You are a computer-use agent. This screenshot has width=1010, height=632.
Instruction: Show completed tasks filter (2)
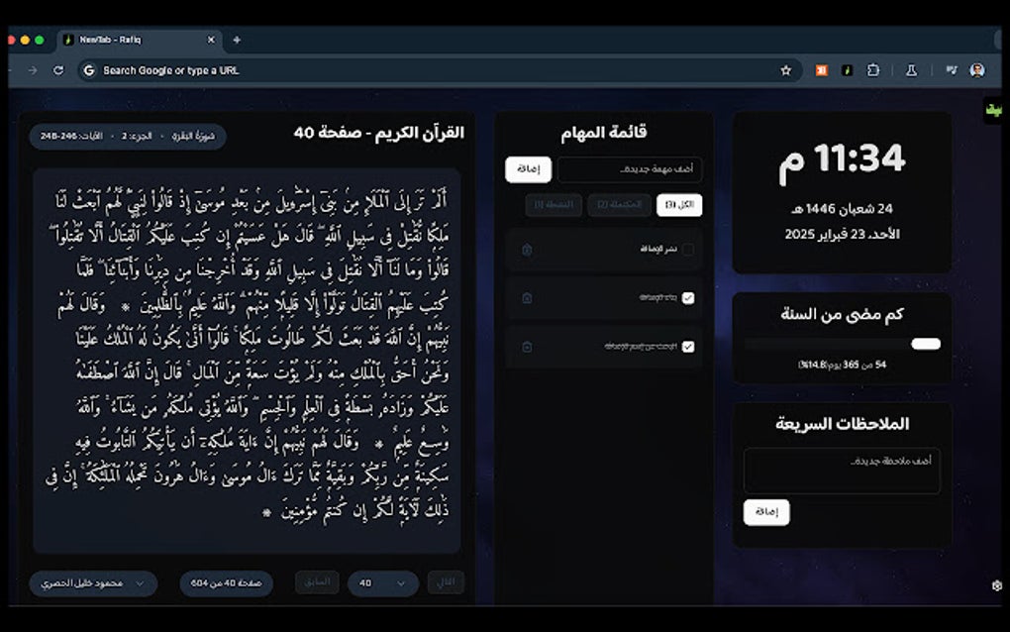coord(618,205)
